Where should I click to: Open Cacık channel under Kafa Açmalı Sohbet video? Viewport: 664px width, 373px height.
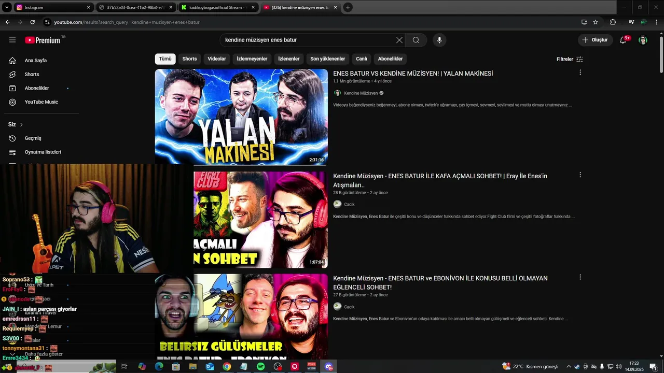[349, 205]
